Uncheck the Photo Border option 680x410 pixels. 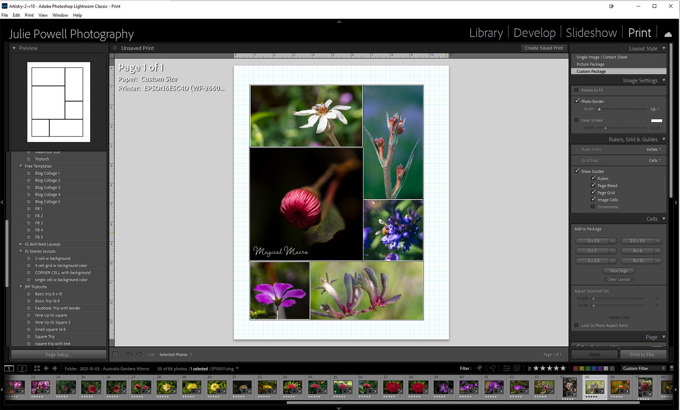pos(577,101)
